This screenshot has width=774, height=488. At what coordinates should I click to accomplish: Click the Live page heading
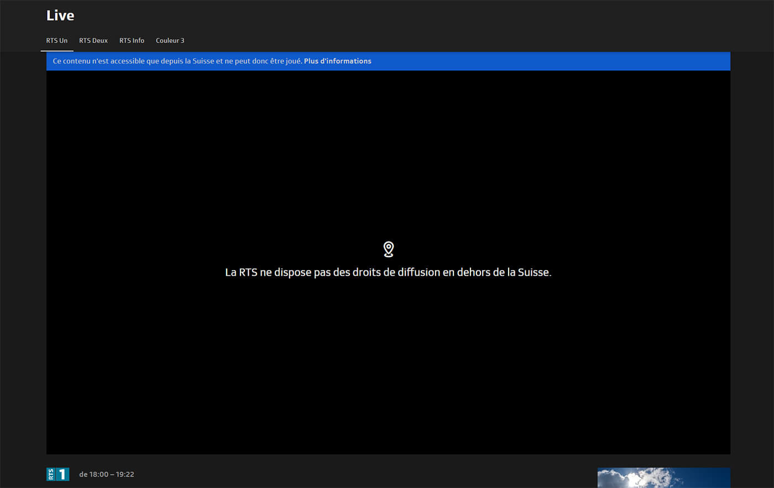coord(60,15)
